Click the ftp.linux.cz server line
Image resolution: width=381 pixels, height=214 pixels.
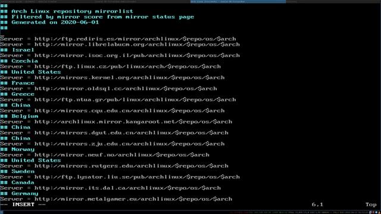pos(110,67)
